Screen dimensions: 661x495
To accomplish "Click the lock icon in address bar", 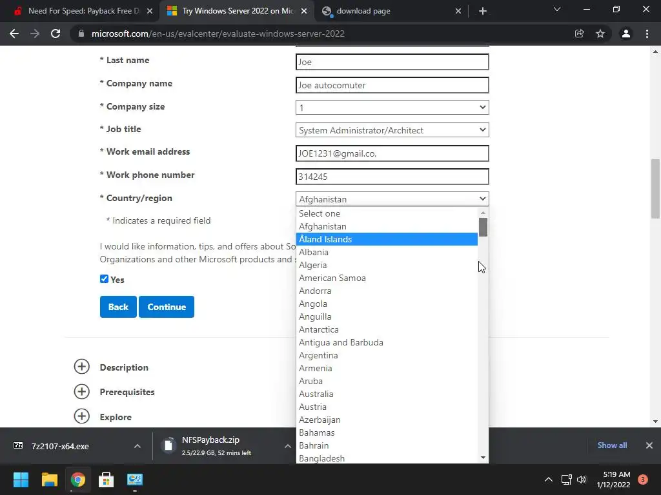I will tap(81, 34).
